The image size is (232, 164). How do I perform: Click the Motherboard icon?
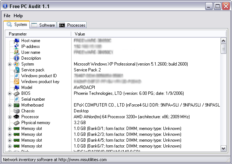point(17,105)
